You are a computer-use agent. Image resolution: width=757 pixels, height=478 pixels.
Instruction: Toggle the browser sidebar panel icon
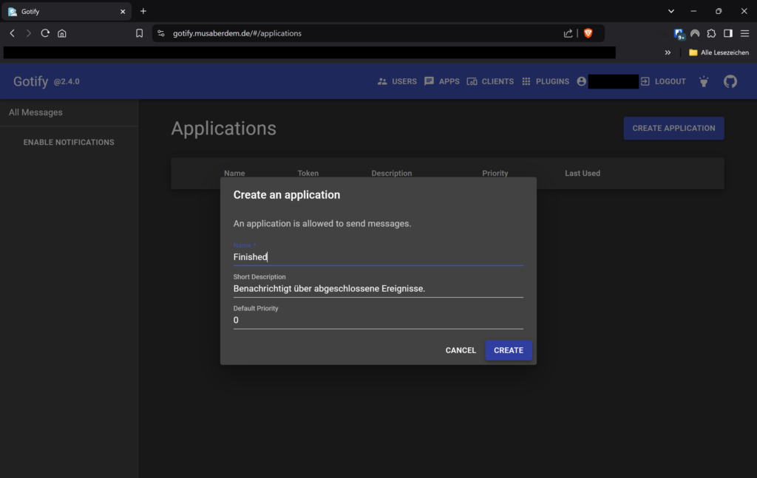(x=727, y=33)
